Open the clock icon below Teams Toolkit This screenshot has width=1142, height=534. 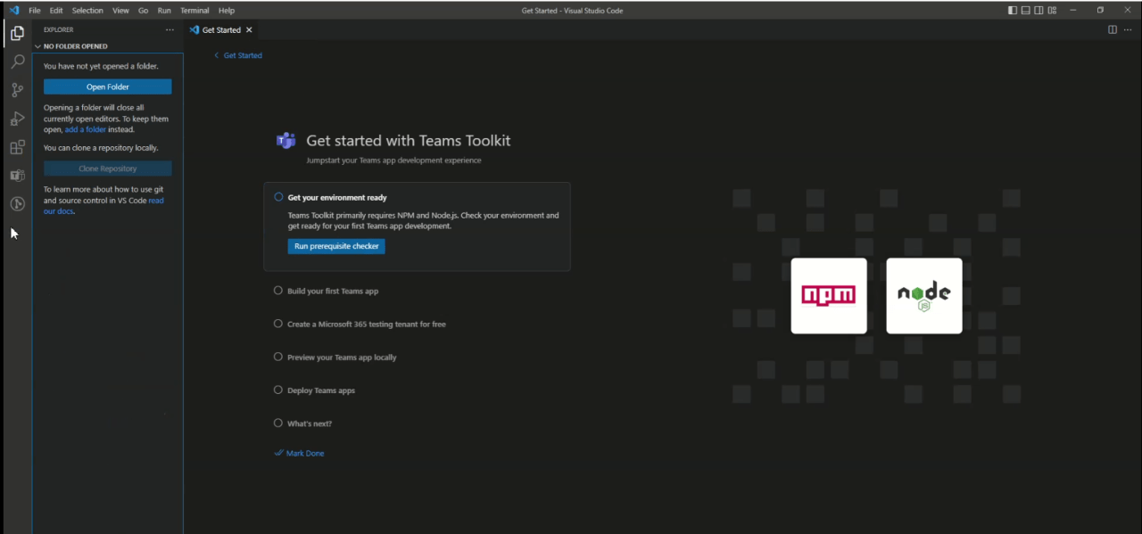[16, 203]
